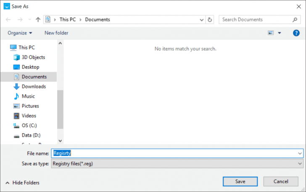Open OS (C:) drive in the sidebar
This screenshot has width=306, height=192.
29,126
